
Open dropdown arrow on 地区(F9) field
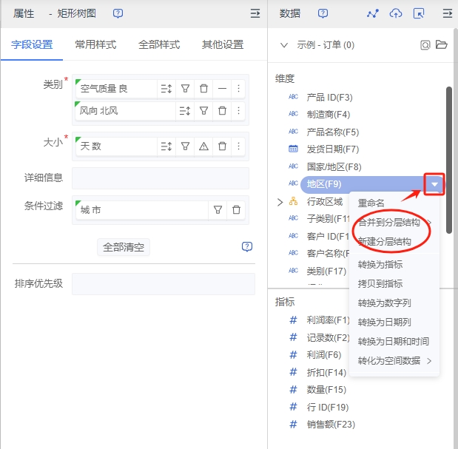click(x=435, y=184)
